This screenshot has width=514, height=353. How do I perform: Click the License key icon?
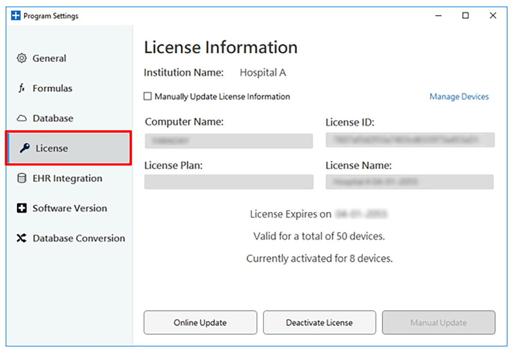coord(25,149)
